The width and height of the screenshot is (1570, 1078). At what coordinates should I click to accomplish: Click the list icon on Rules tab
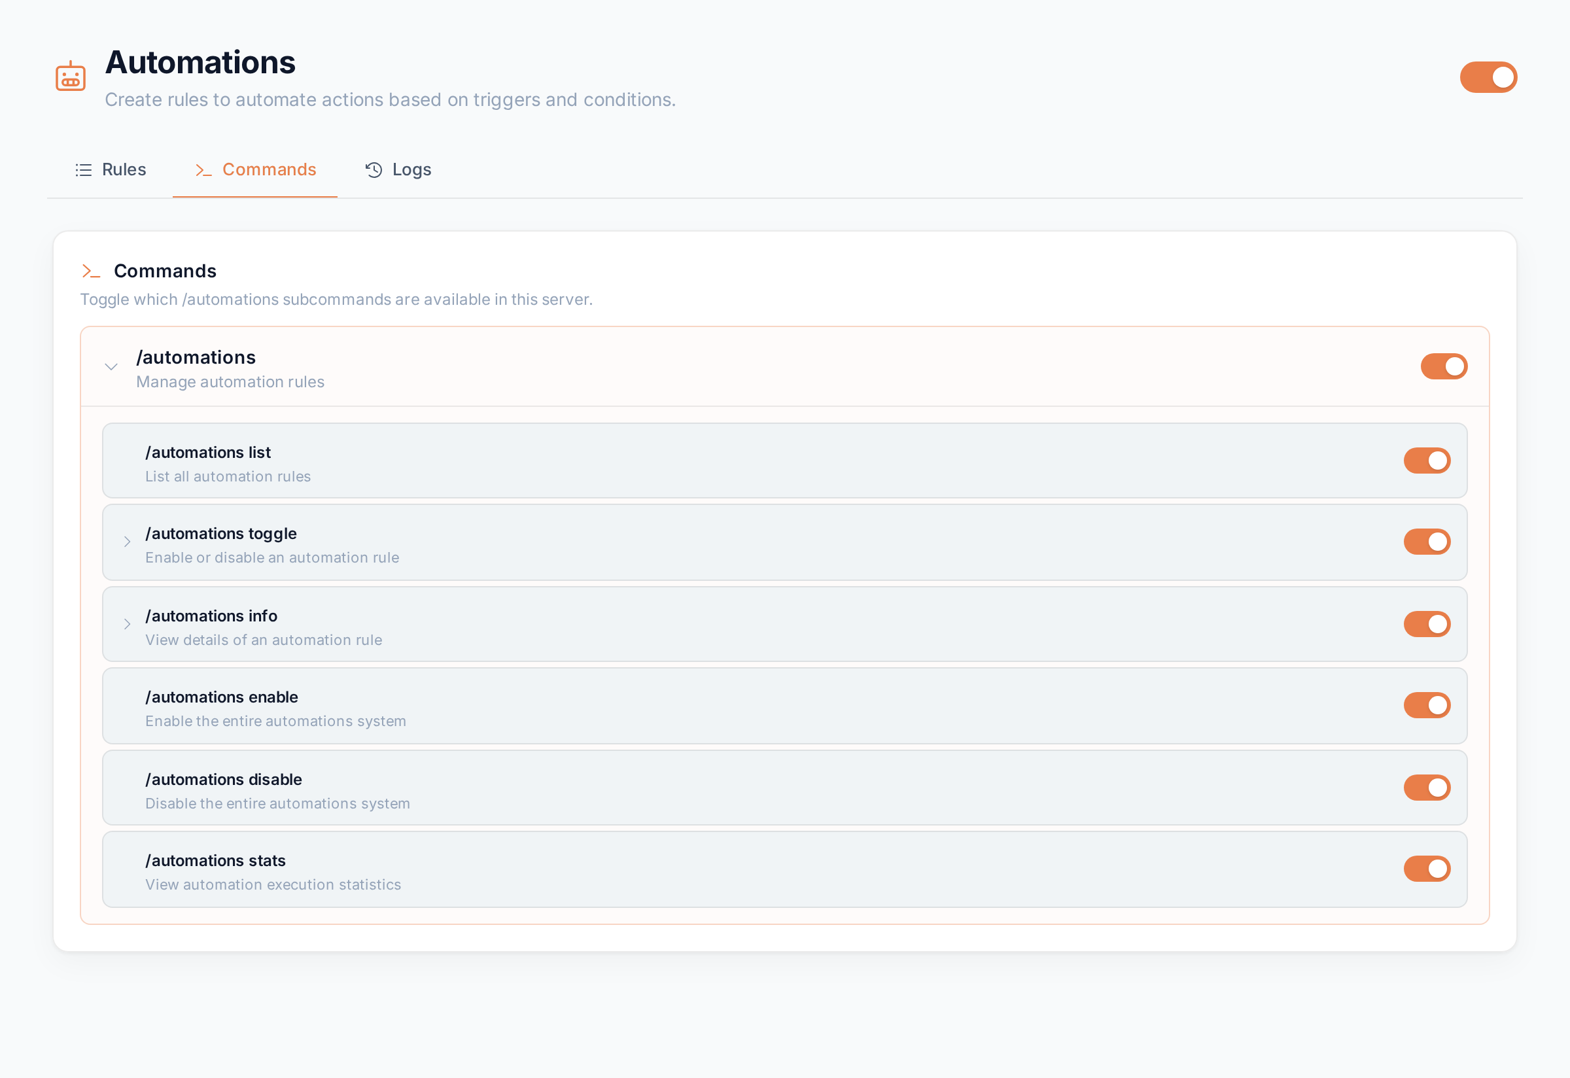pyautogui.click(x=83, y=170)
